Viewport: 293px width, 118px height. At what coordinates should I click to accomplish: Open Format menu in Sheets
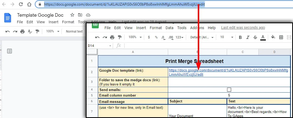(x=156, y=28)
